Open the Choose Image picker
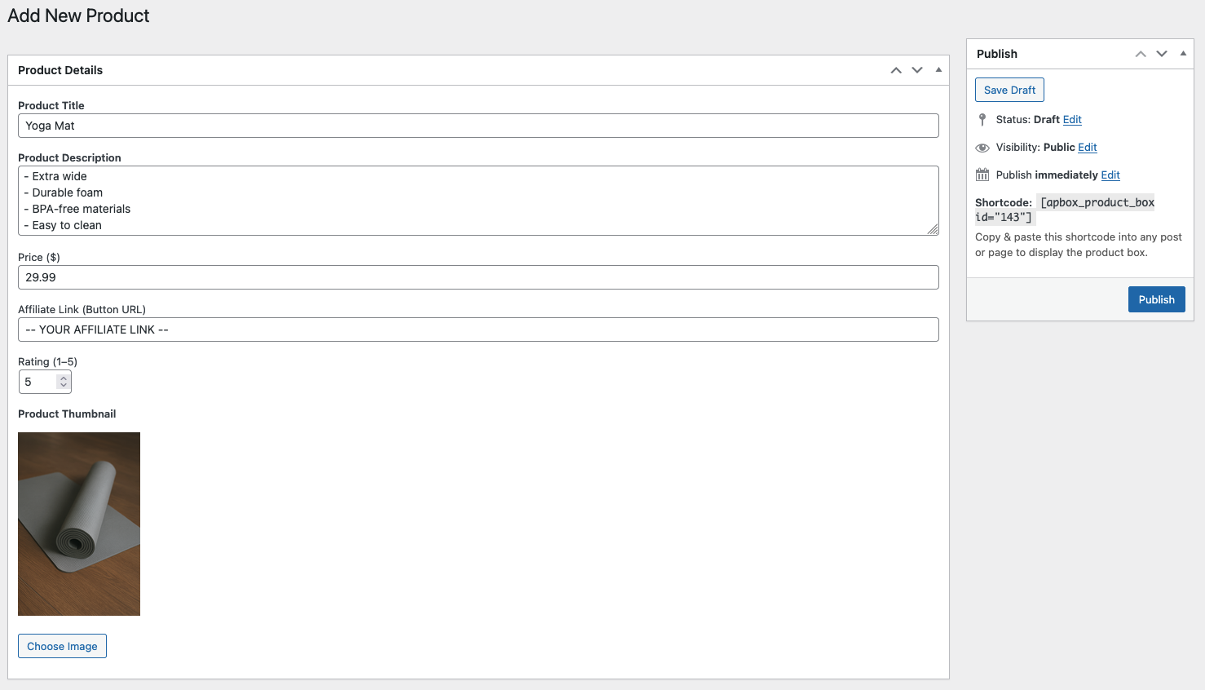This screenshot has width=1205, height=690. coord(62,646)
